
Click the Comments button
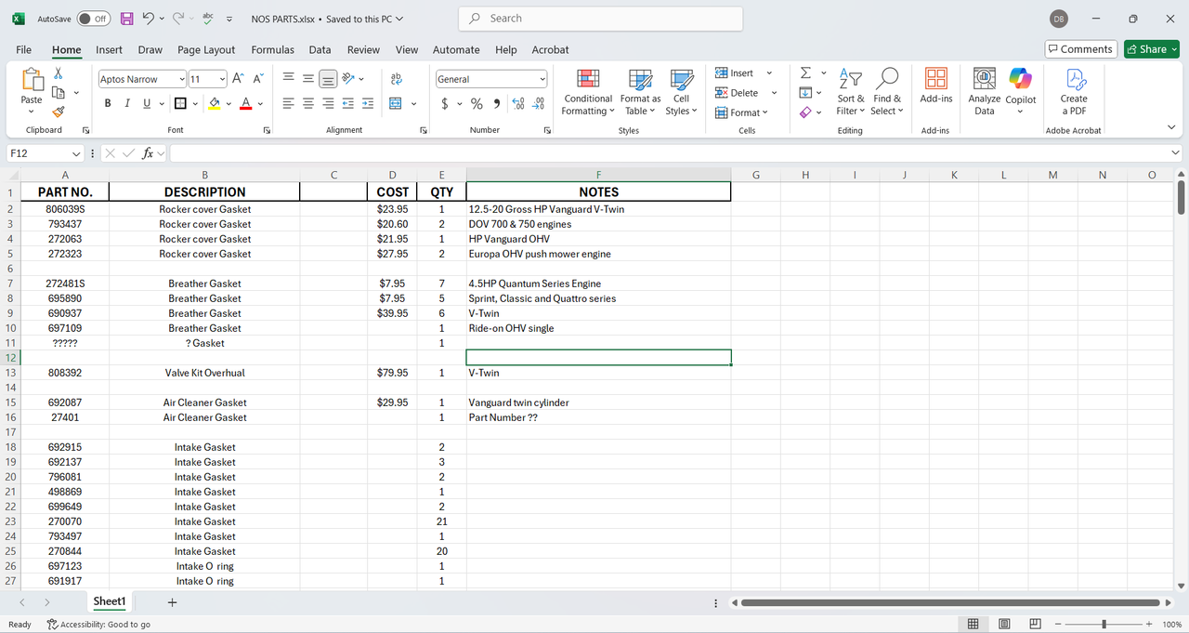pos(1080,49)
